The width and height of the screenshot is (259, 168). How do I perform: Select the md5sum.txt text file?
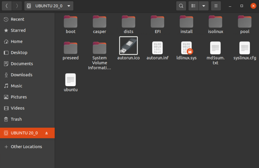click(215, 48)
